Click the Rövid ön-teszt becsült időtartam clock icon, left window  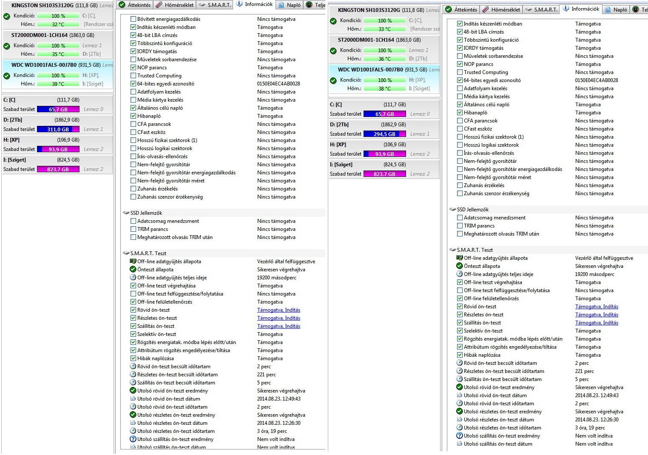click(133, 366)
